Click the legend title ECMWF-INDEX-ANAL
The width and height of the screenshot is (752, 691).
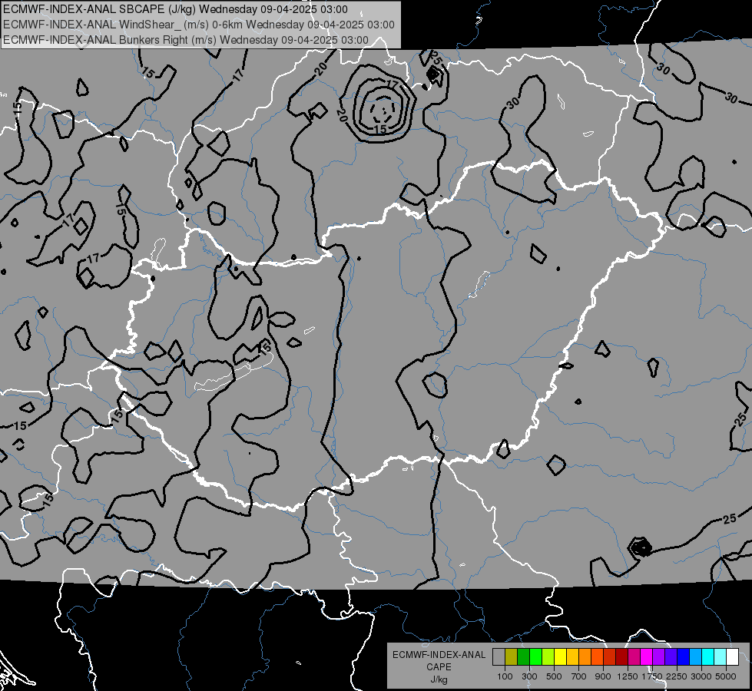439,655
